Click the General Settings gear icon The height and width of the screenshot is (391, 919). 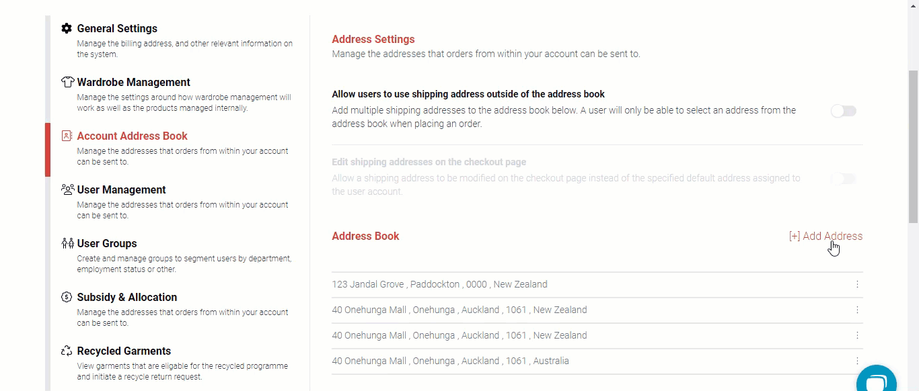tap(67, 29)
